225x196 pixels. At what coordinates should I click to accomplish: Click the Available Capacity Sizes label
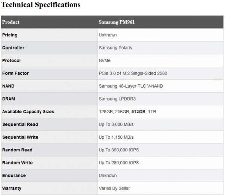[28, 112]
